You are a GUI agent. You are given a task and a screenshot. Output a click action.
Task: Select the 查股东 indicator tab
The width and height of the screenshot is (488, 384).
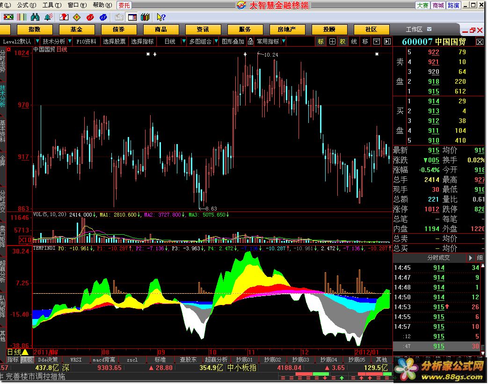click(188, 360)
